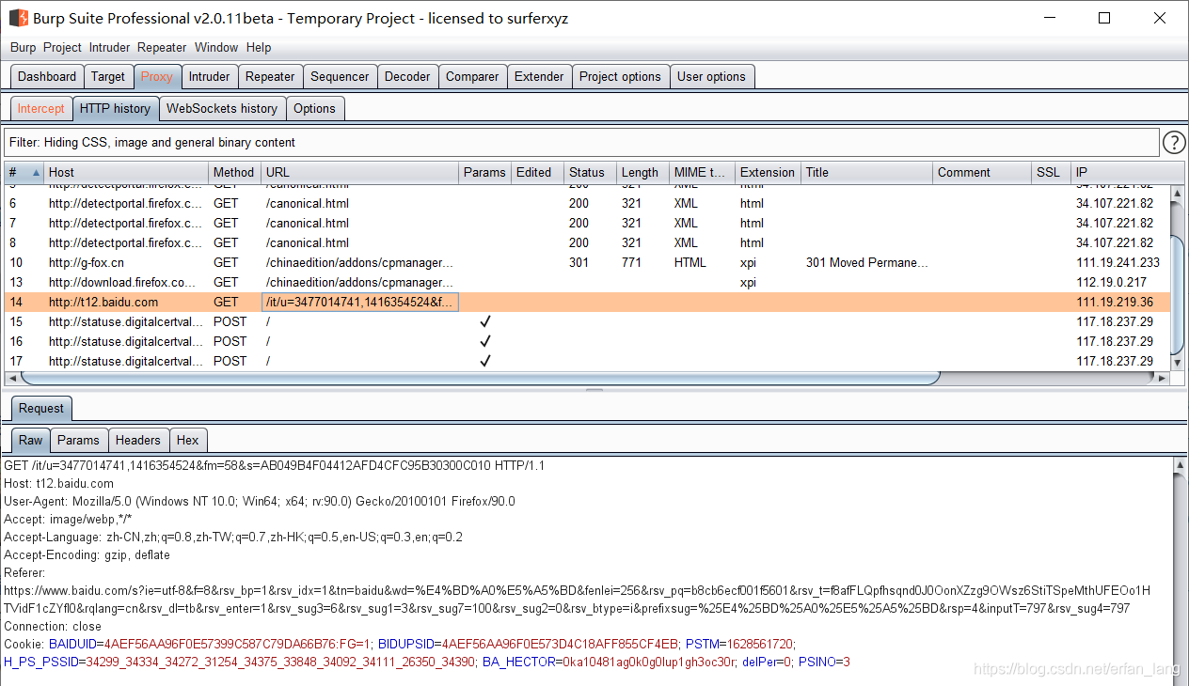Switch to the Headers view tab
Image resolution: width=1189 pixels, height=686 pixels.
point(138,440)
